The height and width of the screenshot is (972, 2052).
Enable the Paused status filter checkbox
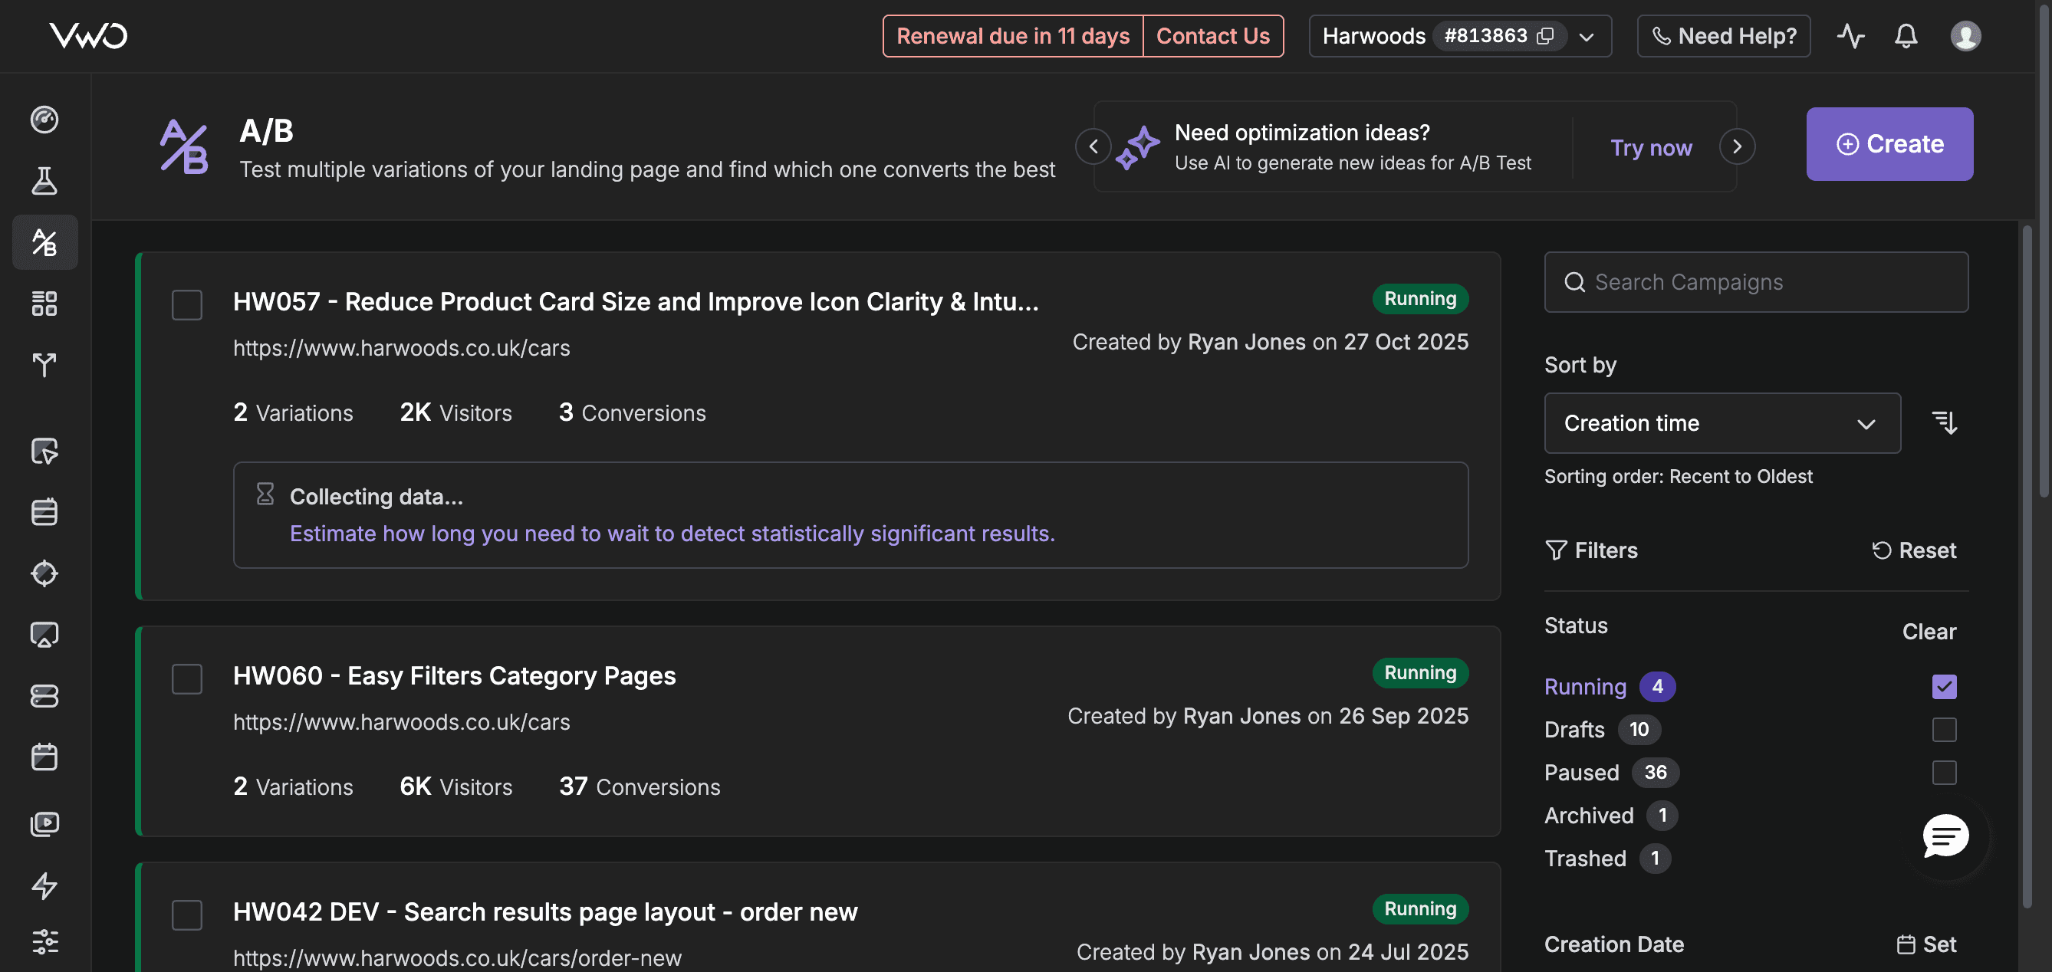click(1944, 772)
